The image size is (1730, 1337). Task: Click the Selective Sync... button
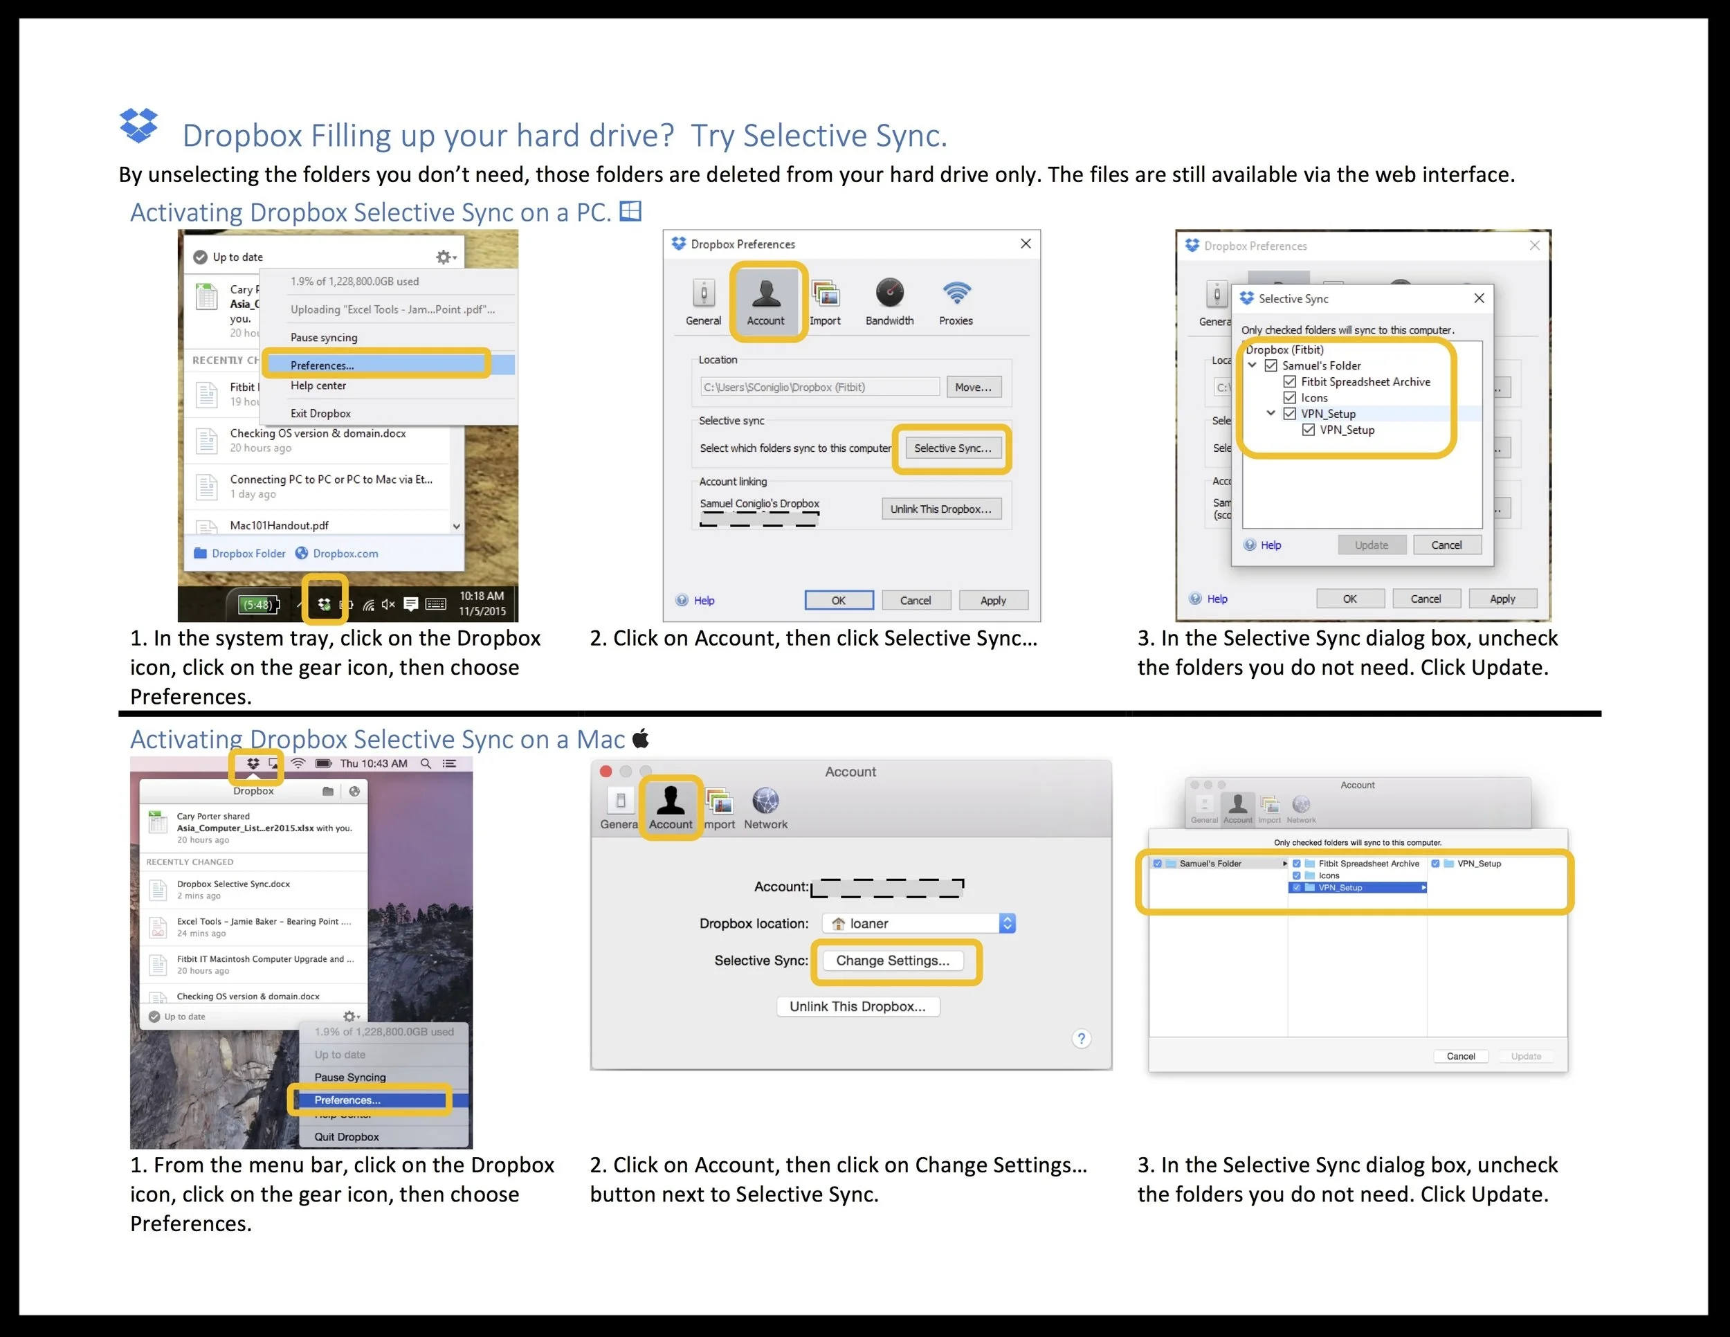click(x=953, y=448)
